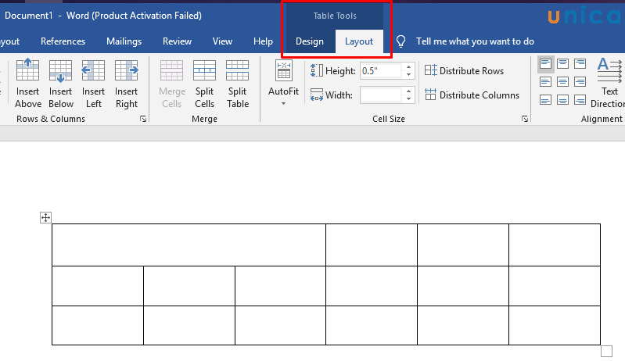Switch to the Table Tools Design tab

pyautogui.click(x=309, y=41)
